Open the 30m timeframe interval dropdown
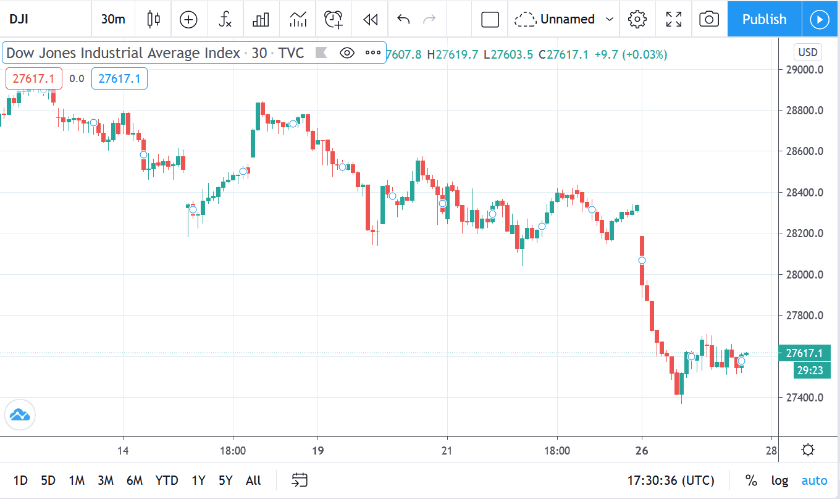The image size is (840, 499). pos(113,19)
